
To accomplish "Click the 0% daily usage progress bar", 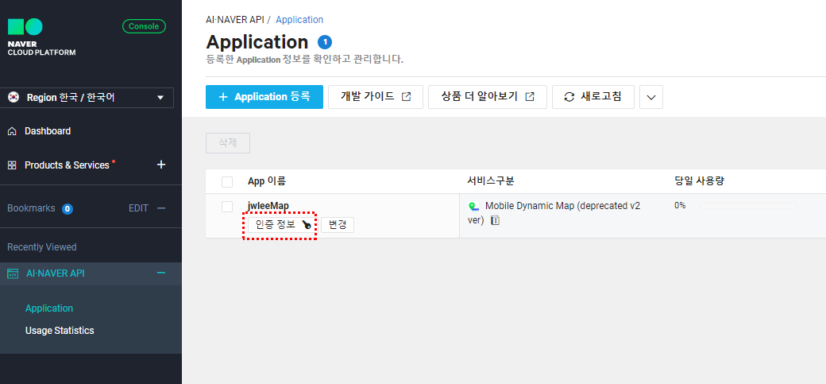I will click(748, 206).
